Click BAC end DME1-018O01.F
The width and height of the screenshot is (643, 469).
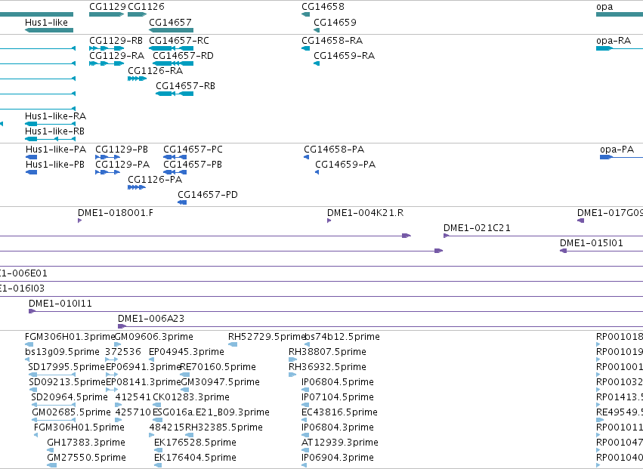116,213
